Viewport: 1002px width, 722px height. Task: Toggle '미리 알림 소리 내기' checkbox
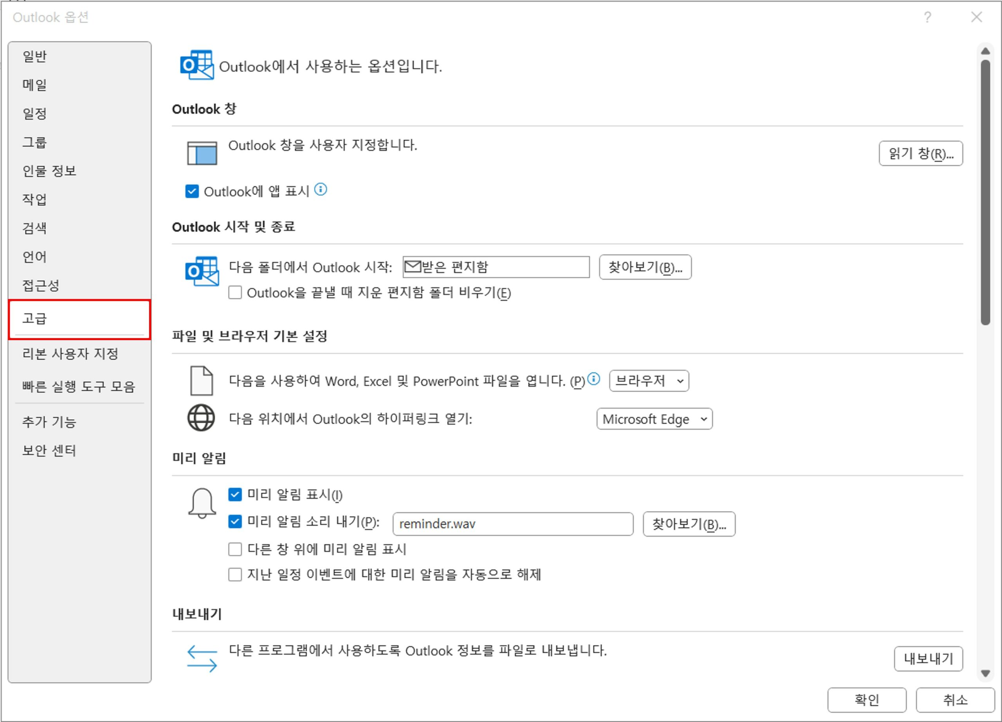point(235,522)
